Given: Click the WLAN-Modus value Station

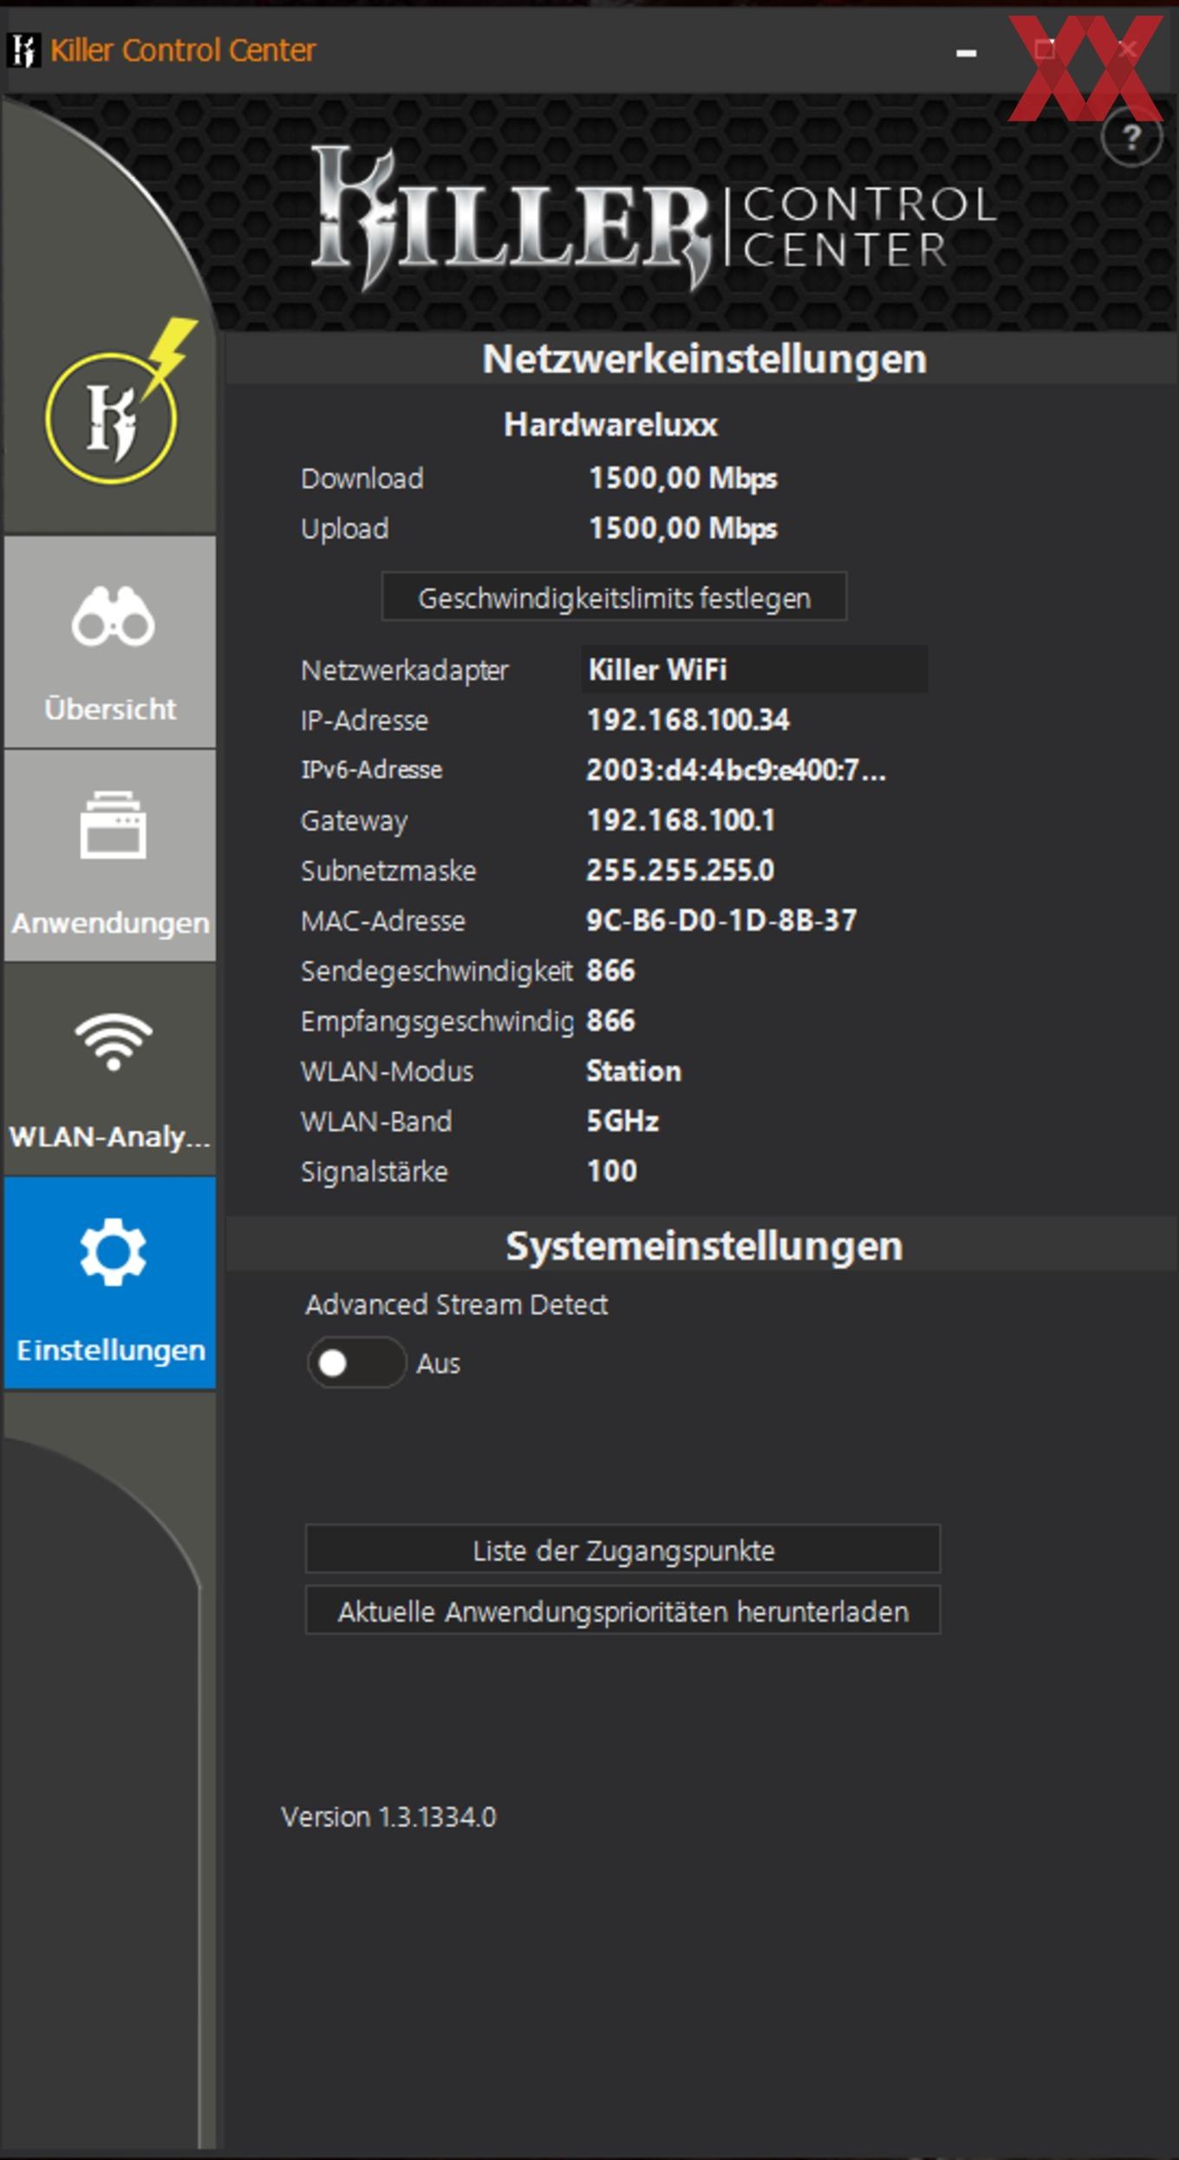Looking at the screenshot, I should 634,1071.
